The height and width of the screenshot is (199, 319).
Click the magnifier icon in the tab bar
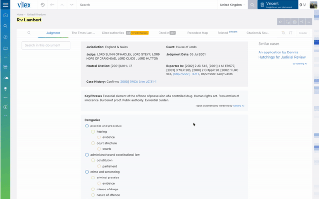[x=29, y=33]
